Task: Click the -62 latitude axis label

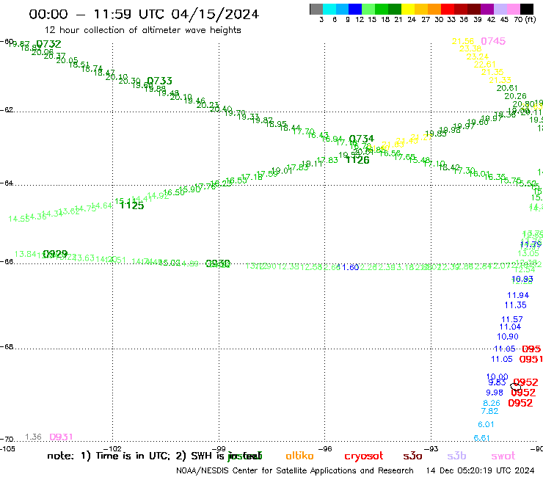Action: coord(7,110)
